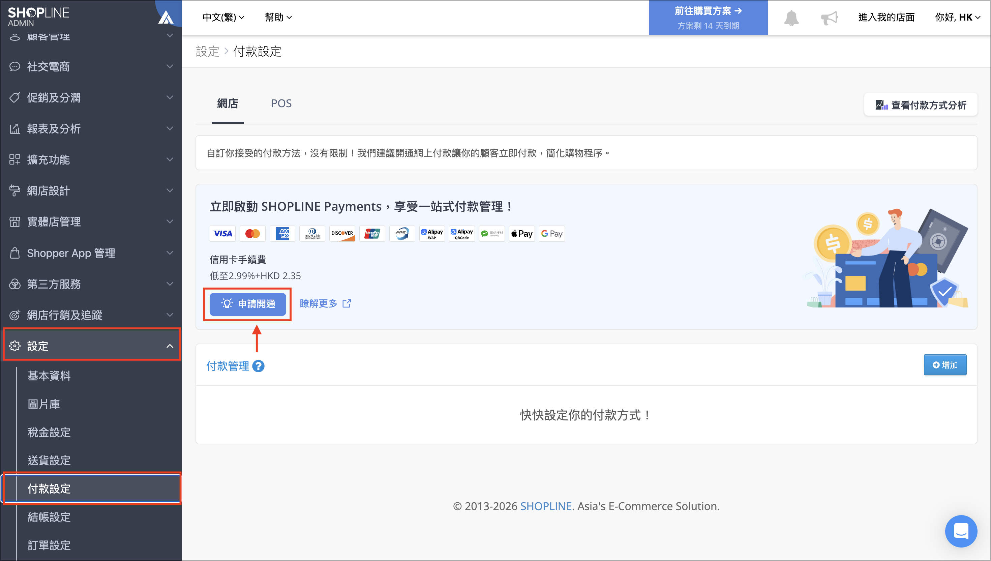Click the 付款管理 heading link
Image resolution: width=991 pixels, height=561 pixels.
[228, 366]
